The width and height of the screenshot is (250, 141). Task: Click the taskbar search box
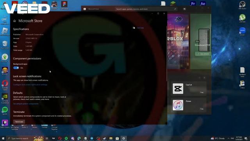(25, 138)
